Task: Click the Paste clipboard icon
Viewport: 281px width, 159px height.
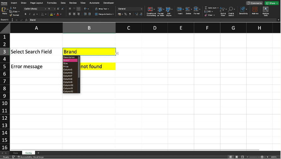Action: [x=5, y=10]
